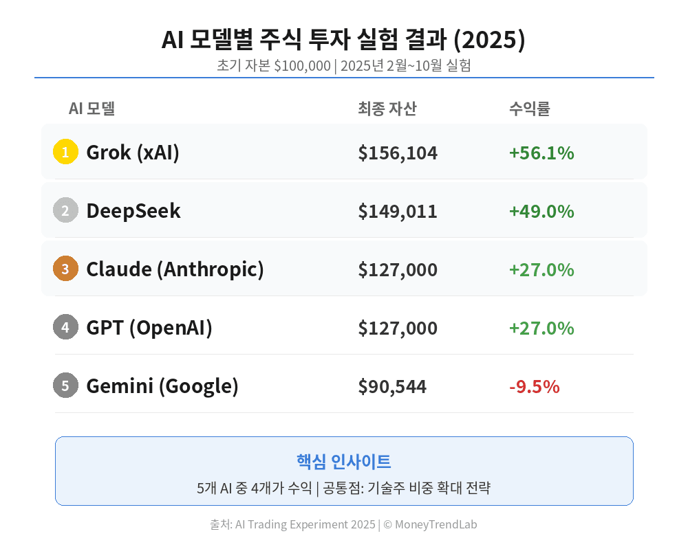The width and height of the screenshot is (688, 536).
Task: Select the DeepSeek model name
Action: pos(133,210)
